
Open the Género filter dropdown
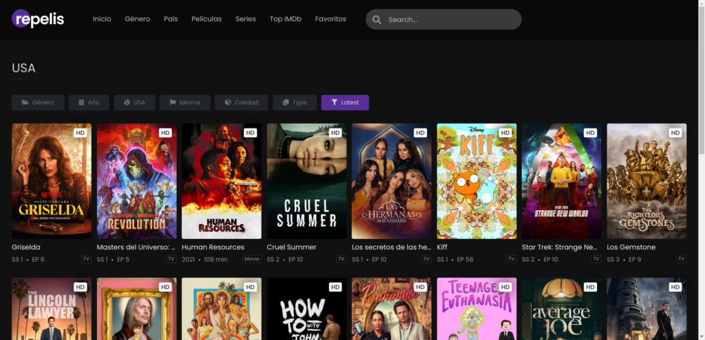(38, 102)
